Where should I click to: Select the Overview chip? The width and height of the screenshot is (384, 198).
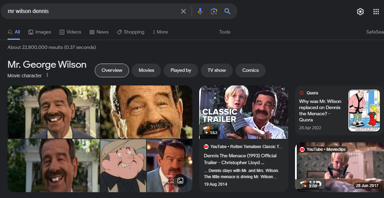[x=112, y=70]
